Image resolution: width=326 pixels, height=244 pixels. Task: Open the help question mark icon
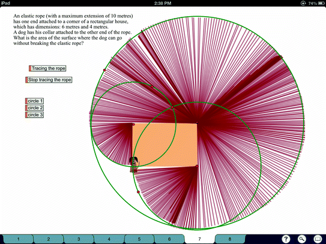(x=286, y=239)
